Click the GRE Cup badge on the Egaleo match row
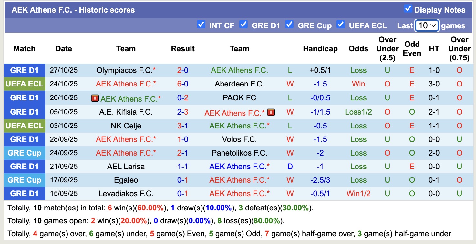This screenshot has height=244, width=476. (x=24, y=180)
